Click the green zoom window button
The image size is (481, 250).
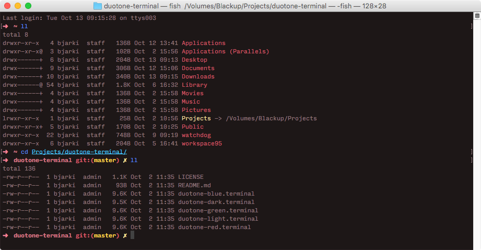pos(28,6)
